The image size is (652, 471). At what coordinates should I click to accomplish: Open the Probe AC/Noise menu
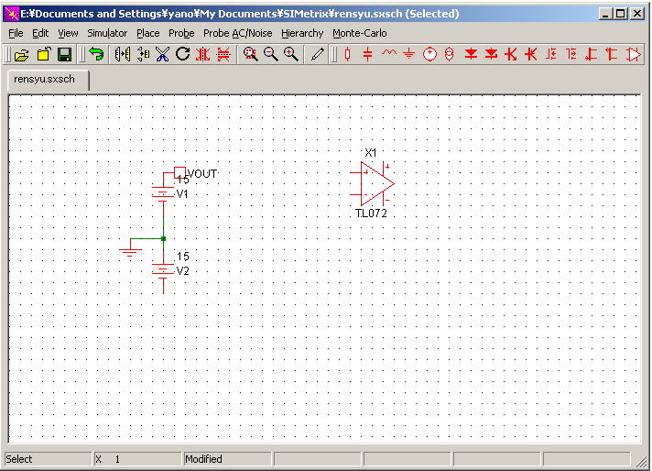pyautogui.click(x=237, y=33)
